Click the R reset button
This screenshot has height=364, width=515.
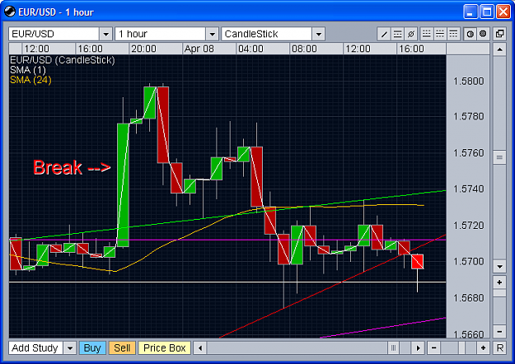pyautogui.click(x=500, y=348)
